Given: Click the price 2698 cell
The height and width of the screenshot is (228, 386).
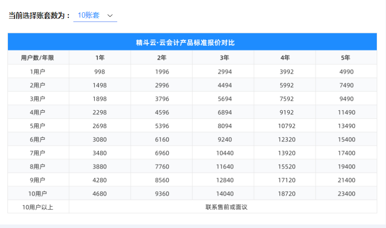Looking at the screenshot, I should [x=100, y=126].
